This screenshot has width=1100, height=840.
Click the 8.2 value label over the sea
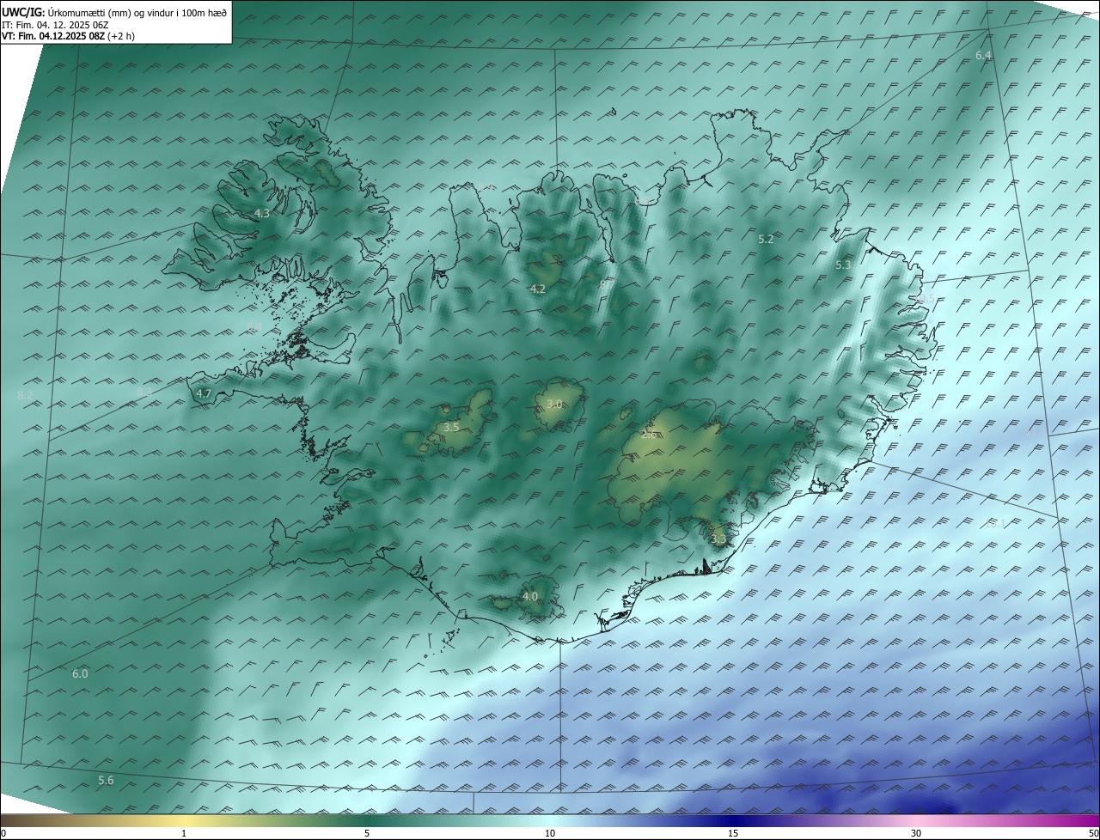pyautogui.click(x=24, y=395)
